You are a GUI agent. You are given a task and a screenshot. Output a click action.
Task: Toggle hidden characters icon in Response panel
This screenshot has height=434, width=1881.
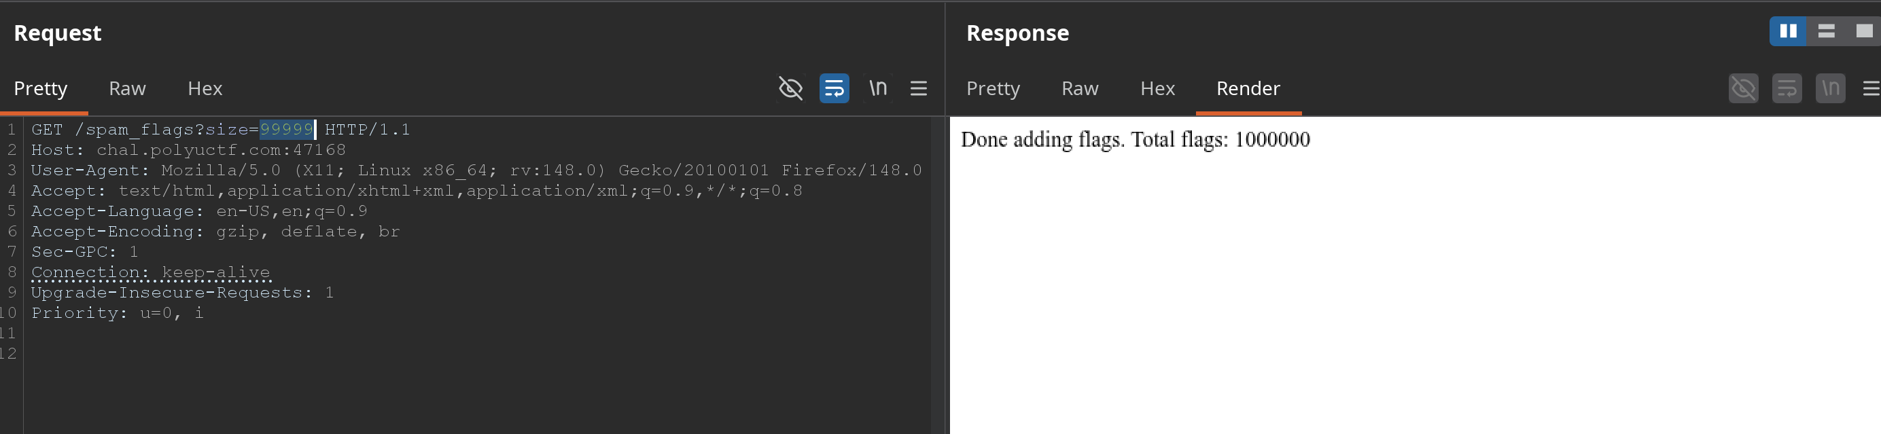(x=1743, y=88)
